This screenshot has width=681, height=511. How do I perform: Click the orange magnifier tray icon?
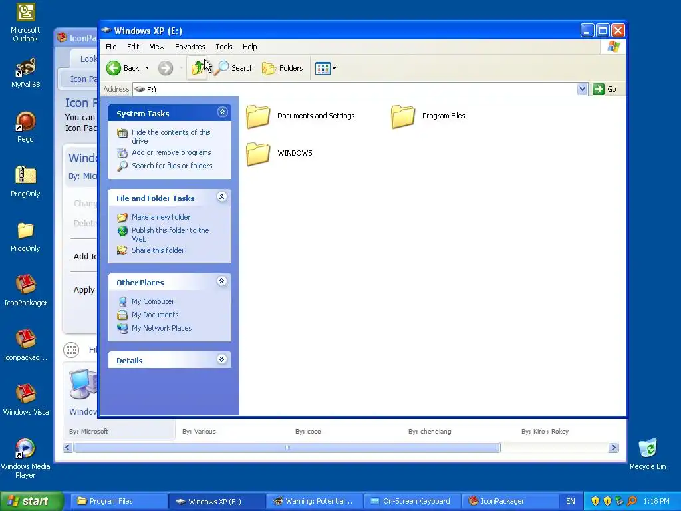point(632,501)
